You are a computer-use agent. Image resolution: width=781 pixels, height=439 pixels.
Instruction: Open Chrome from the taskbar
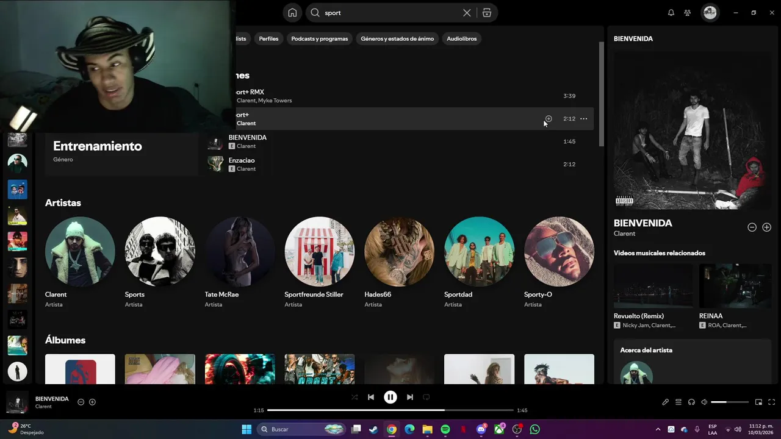392,429
